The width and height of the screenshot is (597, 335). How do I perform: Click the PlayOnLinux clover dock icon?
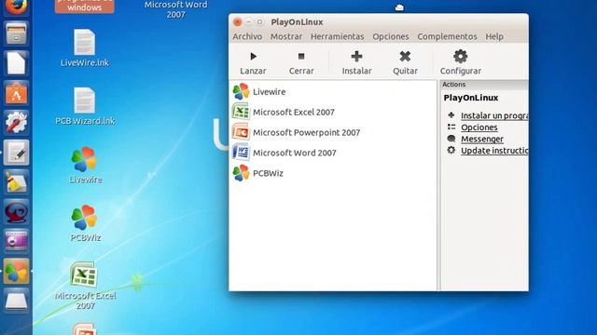pyautogui.click(x=16, y=271)
